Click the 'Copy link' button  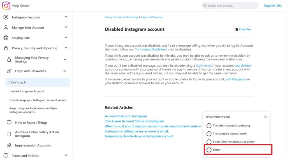click(x=243, y=29)
